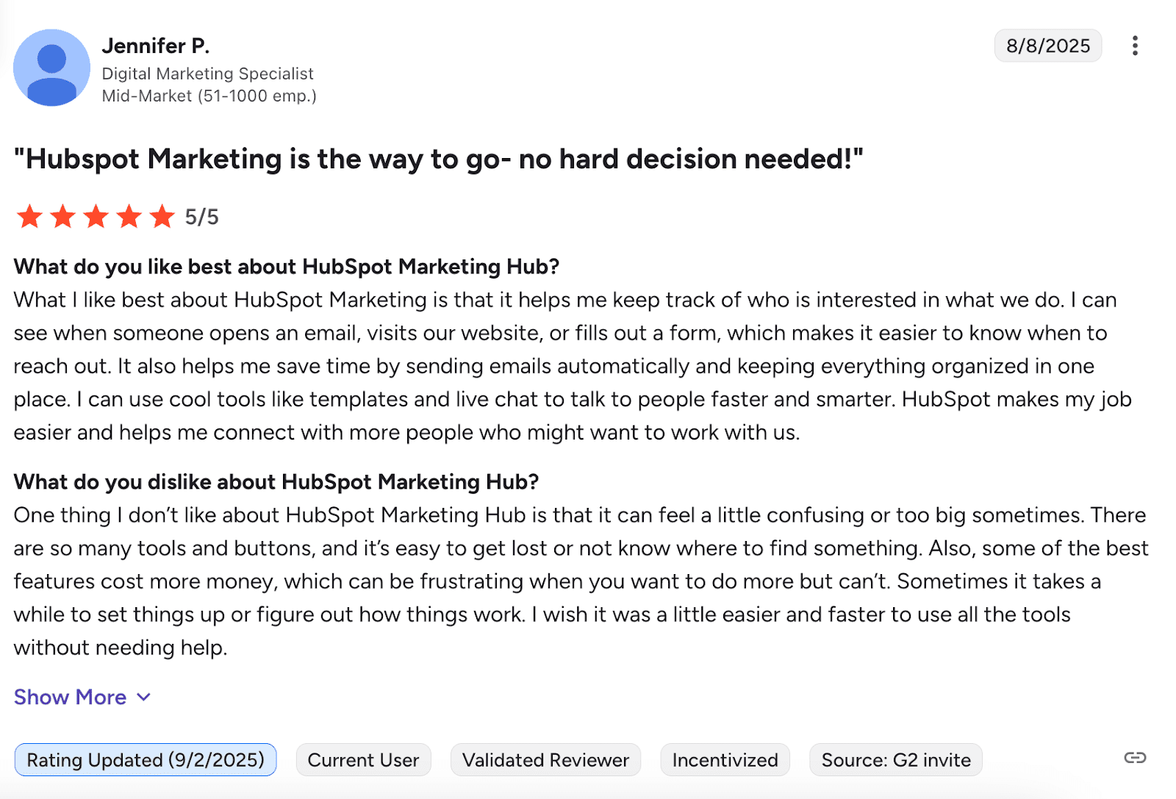Click the Source: G2 invite tag
Screen dimensions: 1176x799
click(x=895, y=760)
